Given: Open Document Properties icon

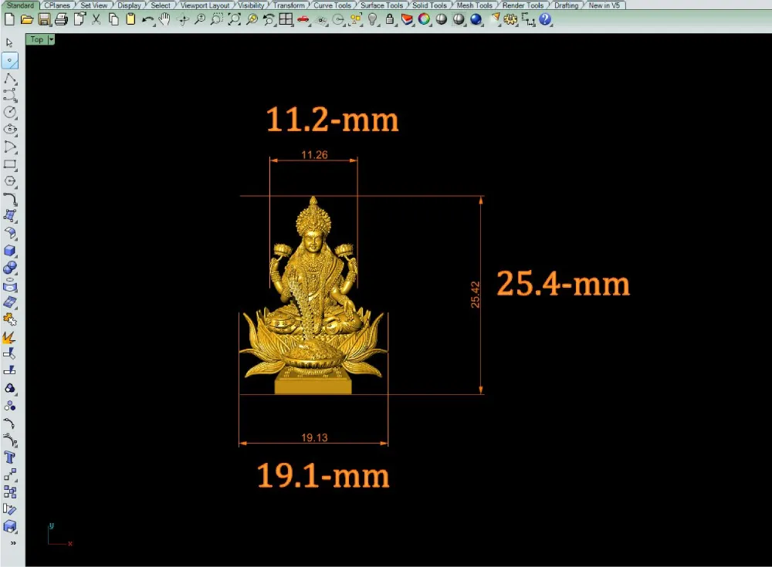Looking at the screenshot, I should (x=80, y=20).
